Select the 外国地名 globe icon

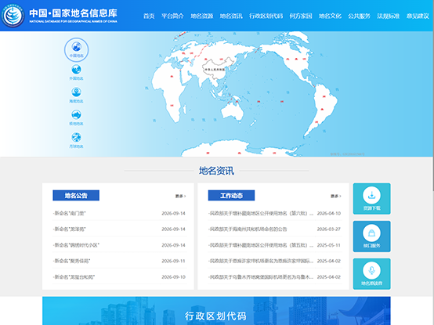click(x=77, y=70)
